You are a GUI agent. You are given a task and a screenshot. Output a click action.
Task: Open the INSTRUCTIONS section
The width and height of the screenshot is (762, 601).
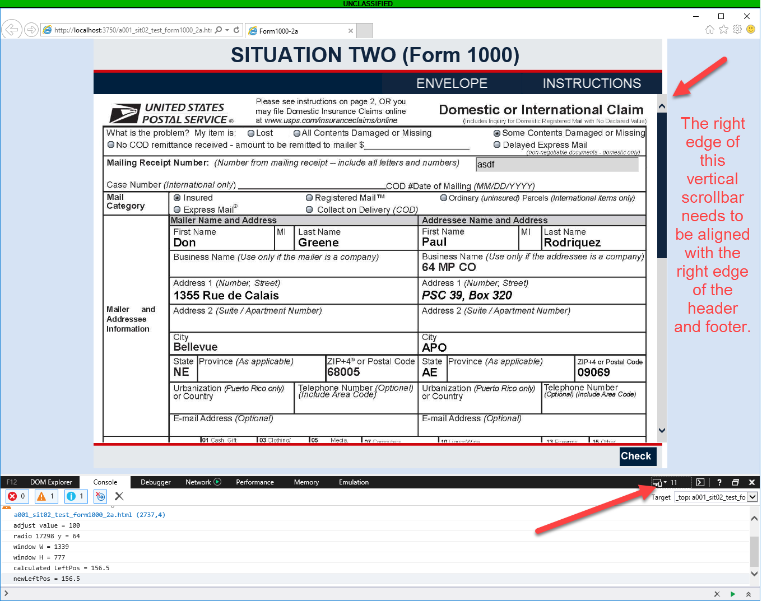click(x=592, y=83)
